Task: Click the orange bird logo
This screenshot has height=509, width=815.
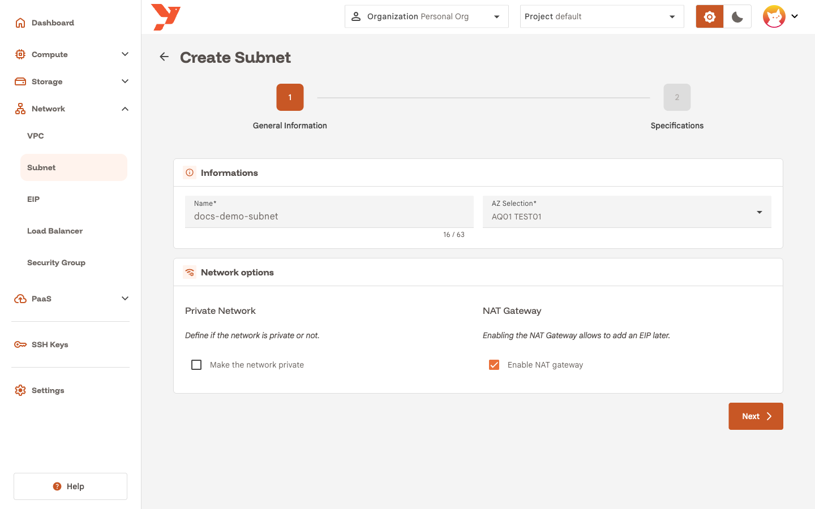Action: point(166,17)
